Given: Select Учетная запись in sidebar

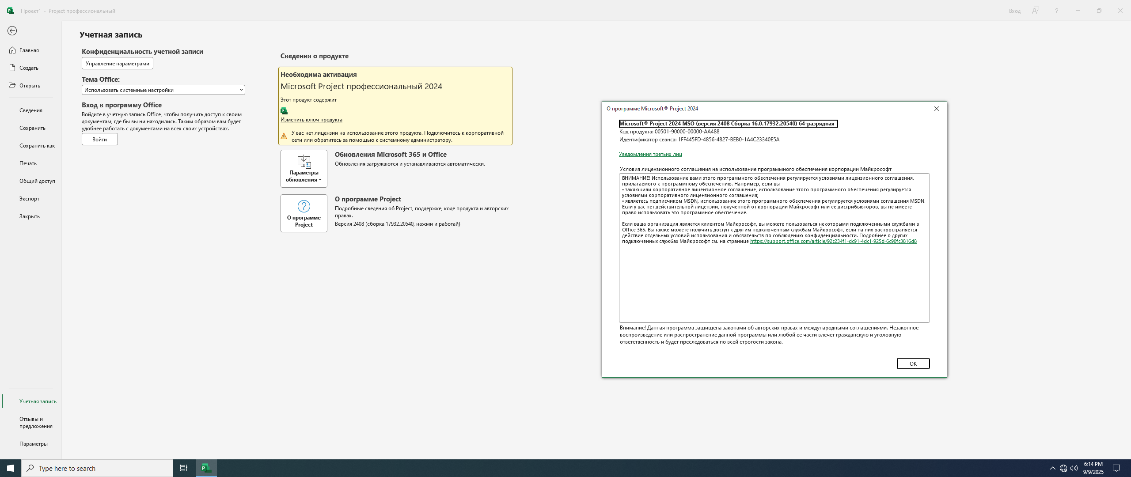Looking at the screenshot, I should 38,401.
